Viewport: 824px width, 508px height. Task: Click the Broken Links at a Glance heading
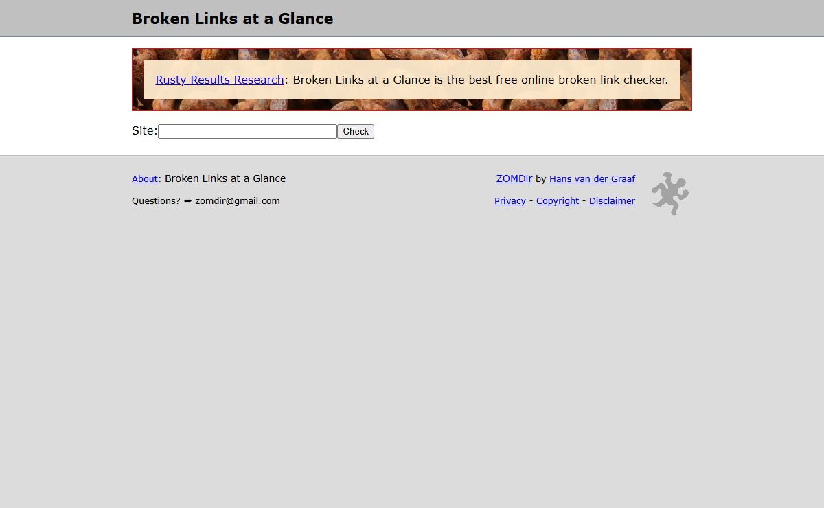(233, 19)
